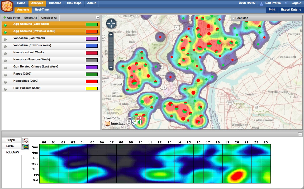The width and height of the screenshot is (304, 189).
Task: Click the Edit Profile person icon
Action: pos(261,3)
